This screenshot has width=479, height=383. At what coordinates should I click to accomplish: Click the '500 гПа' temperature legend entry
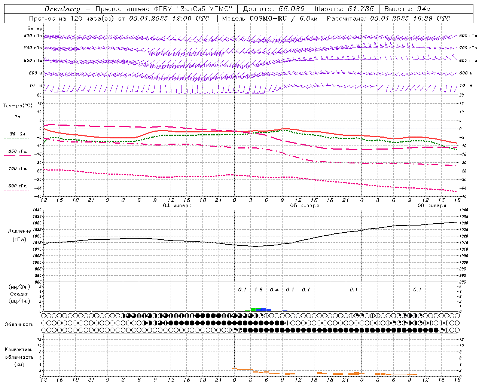point(18,186)
